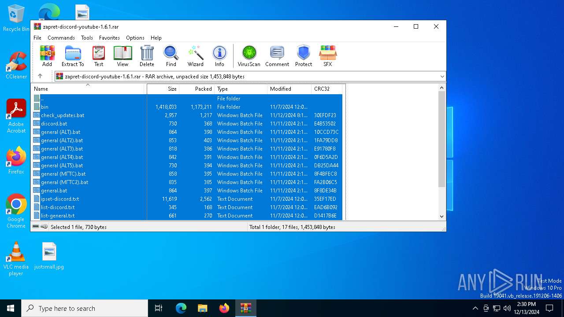
Task: Select justsmall.jpg desktop file
Action: point(49,256)
